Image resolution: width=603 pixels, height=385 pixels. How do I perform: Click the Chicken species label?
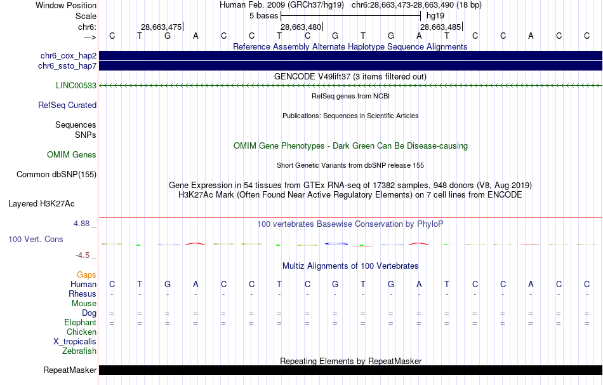click(x=81, y=332)
